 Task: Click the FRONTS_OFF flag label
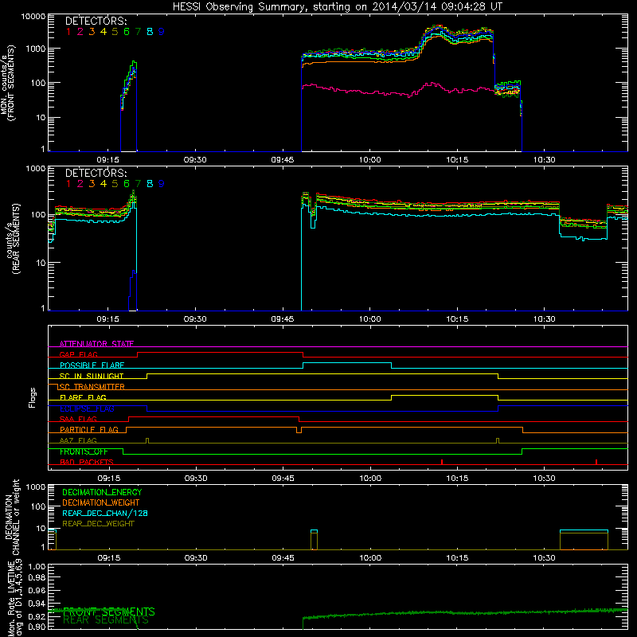tap(84, 451)
